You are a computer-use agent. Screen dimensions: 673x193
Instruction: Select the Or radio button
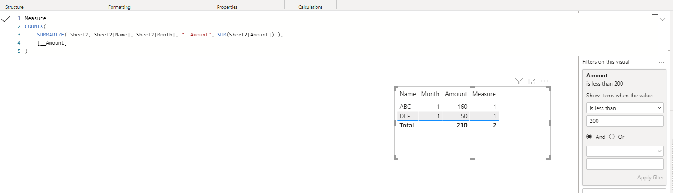pos(612,137)
